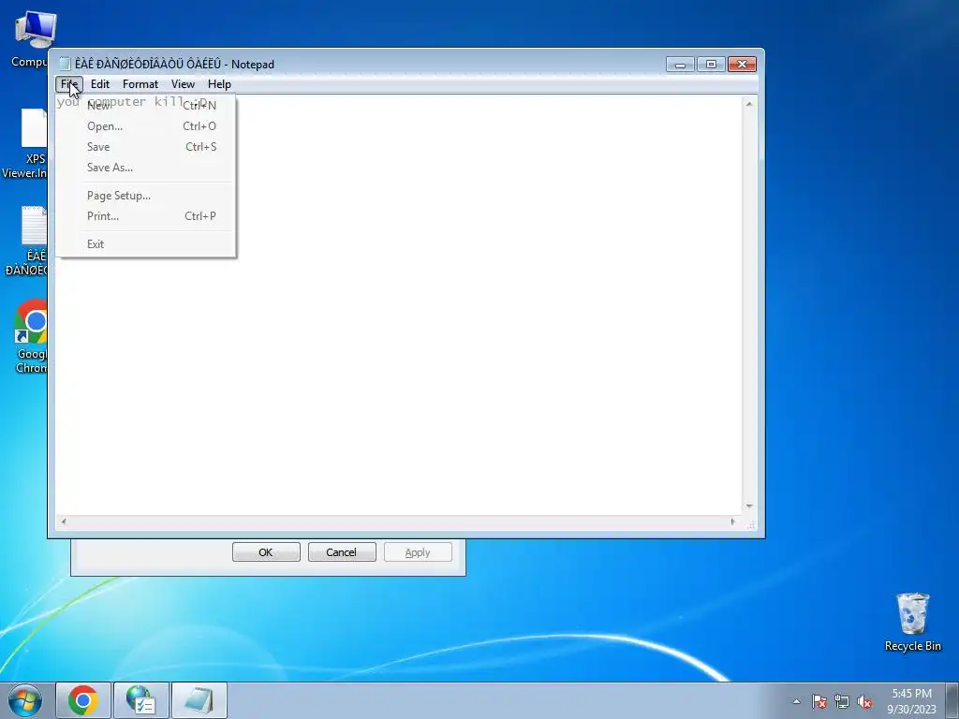This screenshot has width=959, height=719.
Task: Click the muted volume tray icon
Action: [864, 701]
